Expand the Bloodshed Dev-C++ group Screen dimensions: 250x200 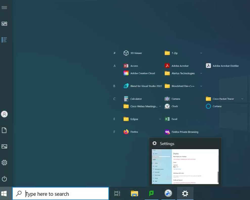[201, 86]
